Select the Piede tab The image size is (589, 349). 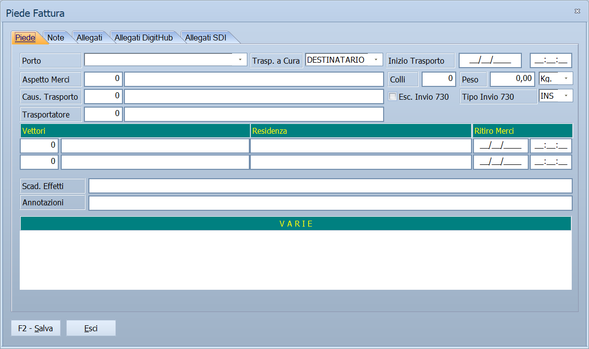coord(25,38)
